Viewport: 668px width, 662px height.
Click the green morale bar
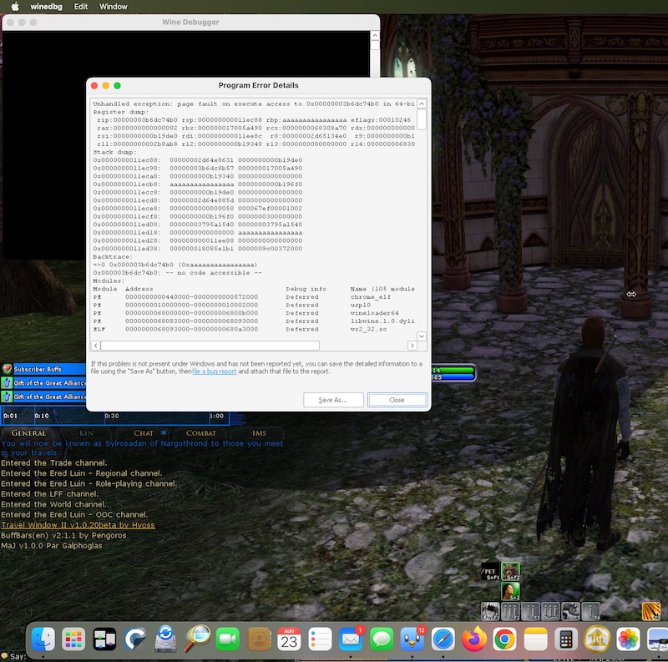pos(453,370)
